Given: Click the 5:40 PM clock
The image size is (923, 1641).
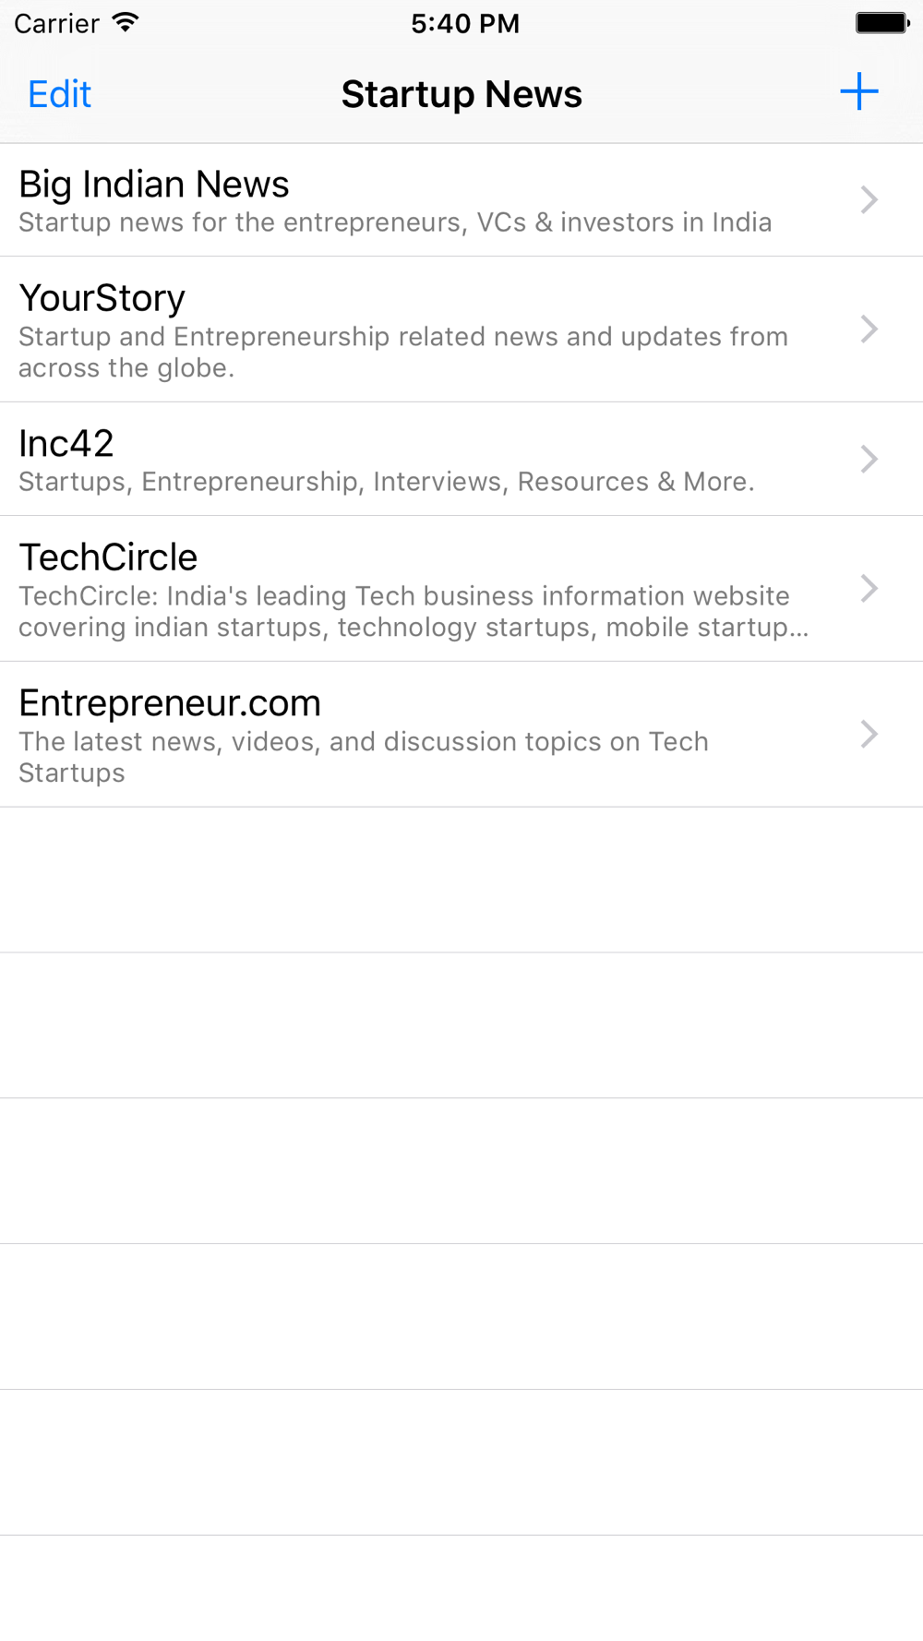Looking at the screenshot, I should 465,23.
